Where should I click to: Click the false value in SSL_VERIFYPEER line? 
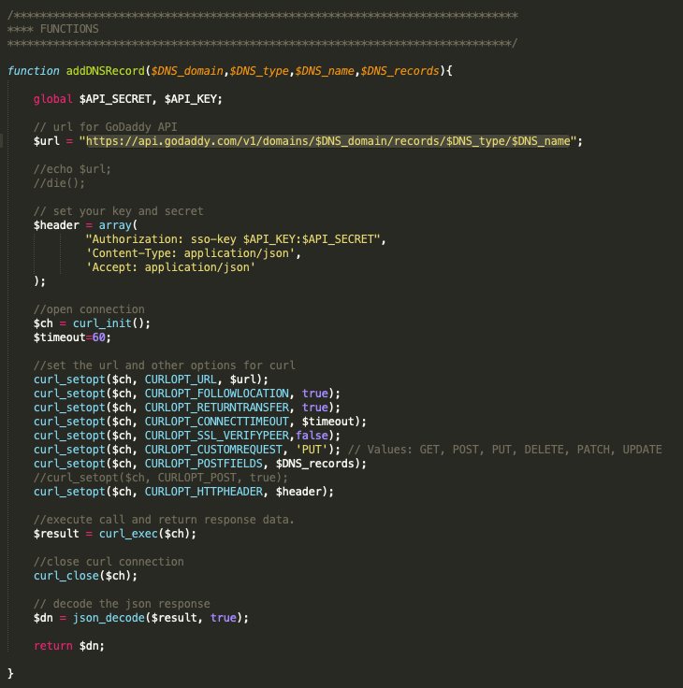pyautogui.click(x=312, y=436)
